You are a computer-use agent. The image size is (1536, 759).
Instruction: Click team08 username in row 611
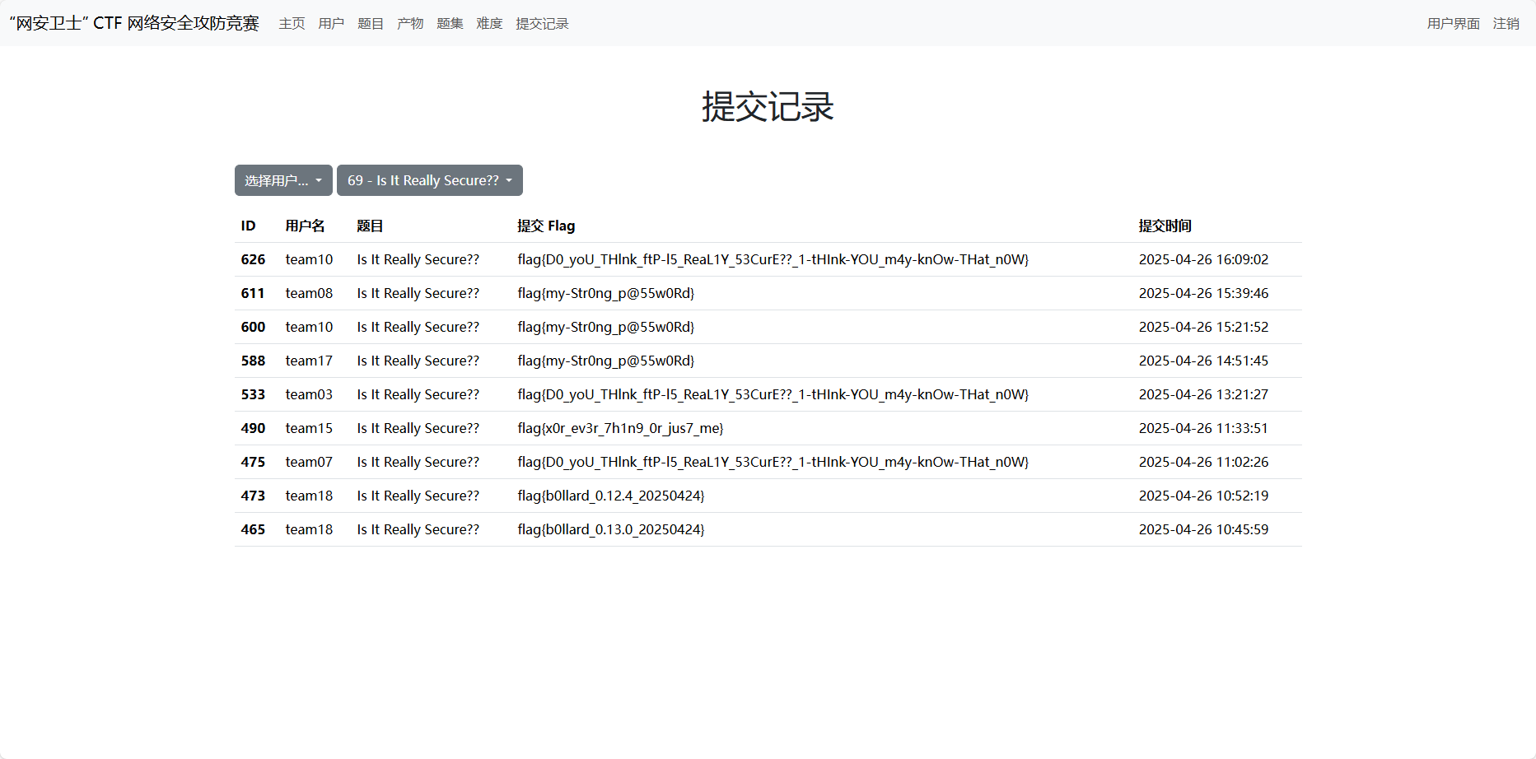(x=309, y=293)
